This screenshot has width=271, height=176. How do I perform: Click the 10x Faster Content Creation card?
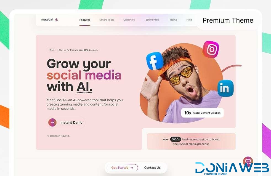point(202,113)
